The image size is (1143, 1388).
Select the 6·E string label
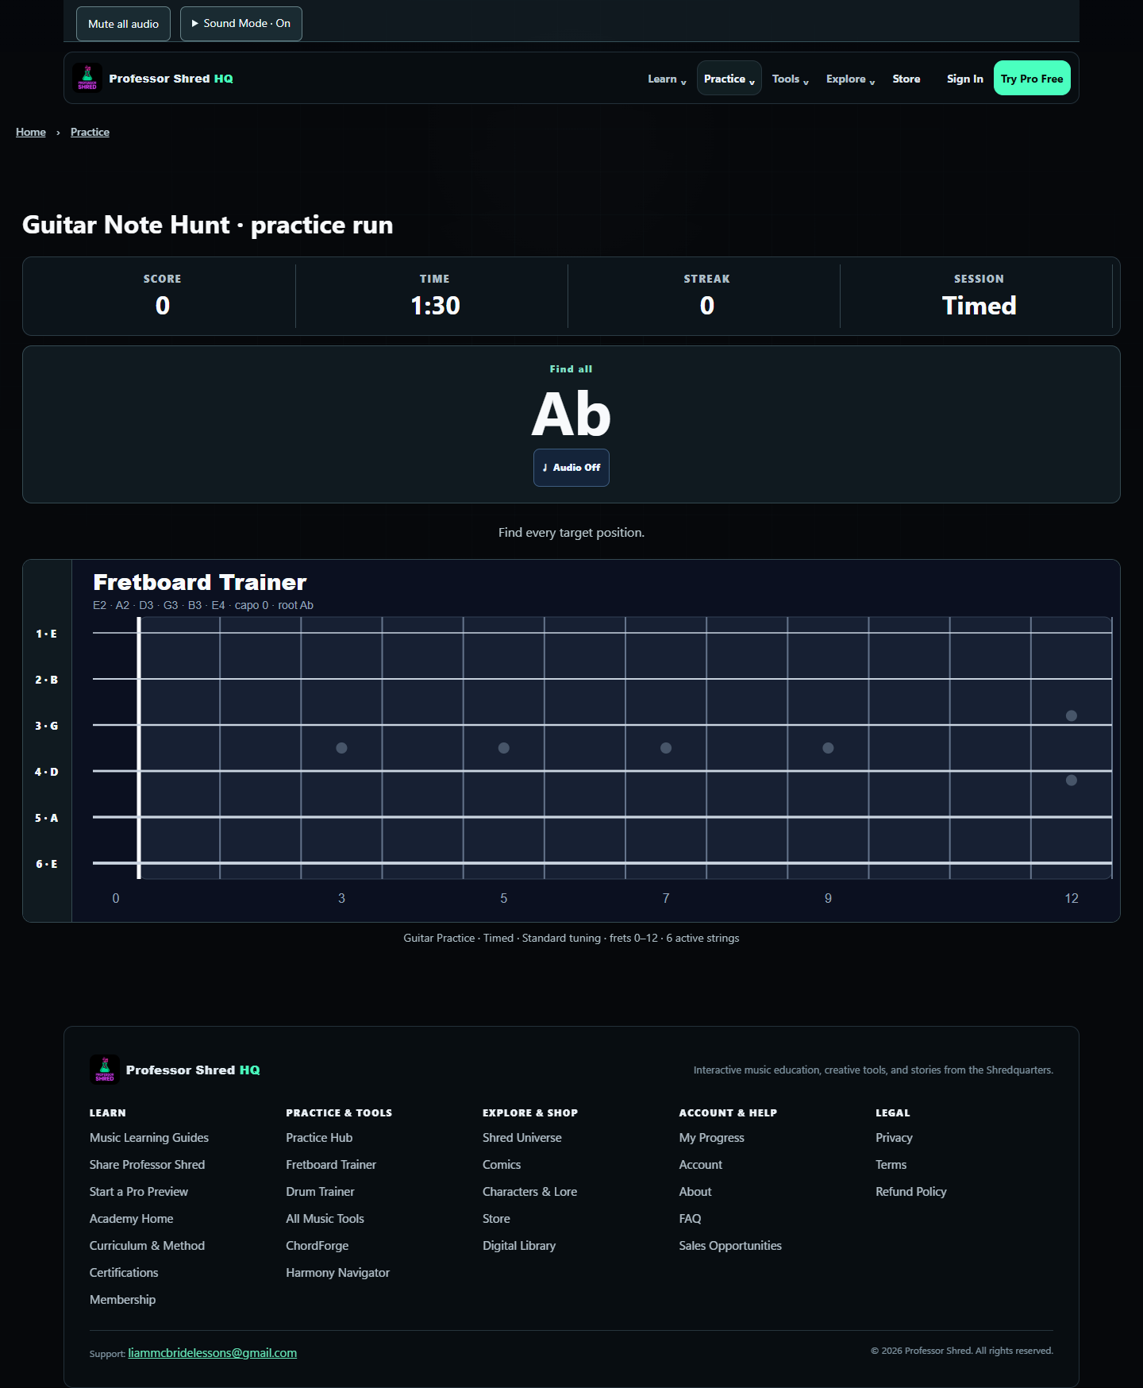(47, 864)
